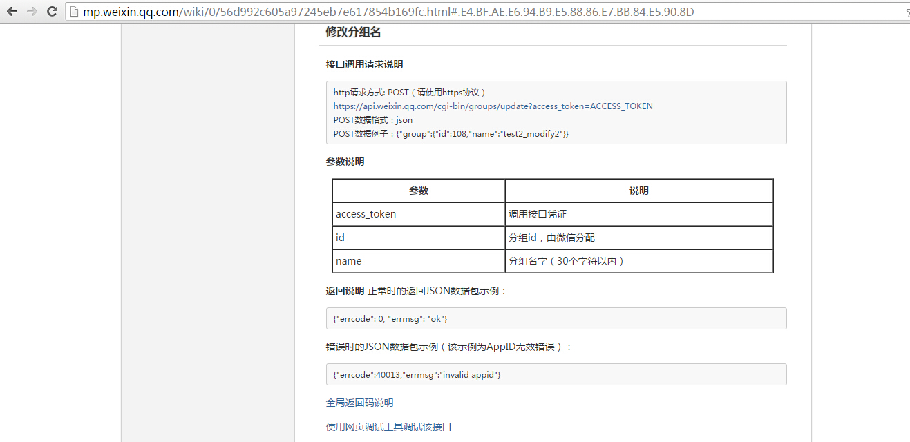This screenshot has height=442, width=910.
Task: Click the 参数 table header cell
Action: click(419, 191)
